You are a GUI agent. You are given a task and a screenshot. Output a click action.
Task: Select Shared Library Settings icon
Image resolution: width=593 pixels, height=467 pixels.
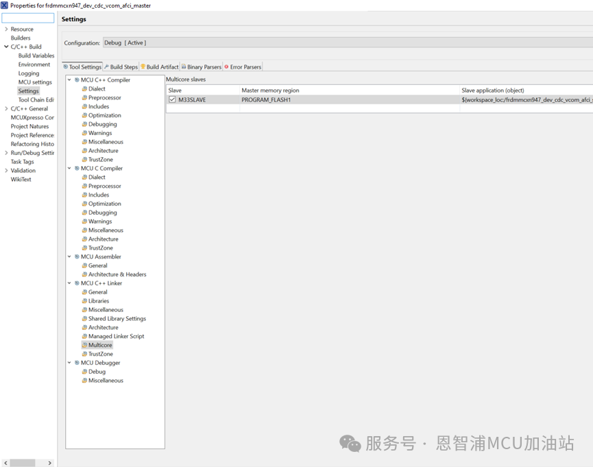tap(85, 319)
